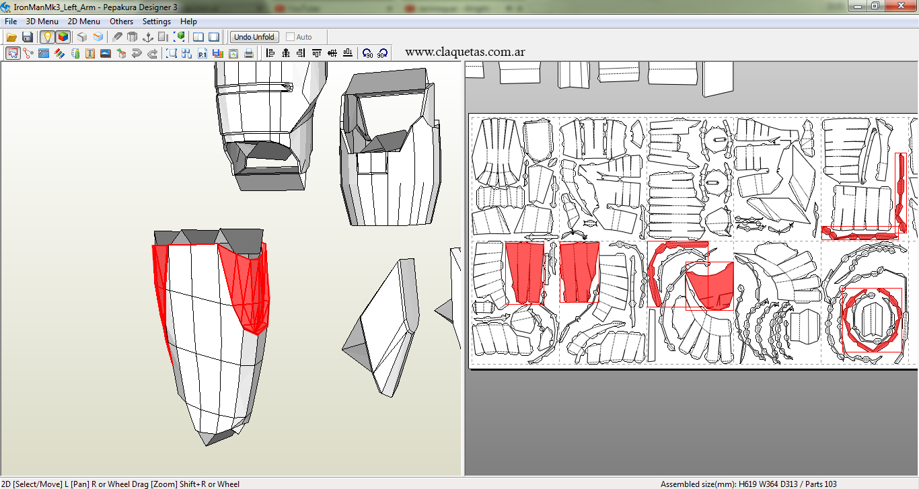Viewport: 919px width, 489px height.
Task: Click the Align Top icon
Action: [316, 53]
